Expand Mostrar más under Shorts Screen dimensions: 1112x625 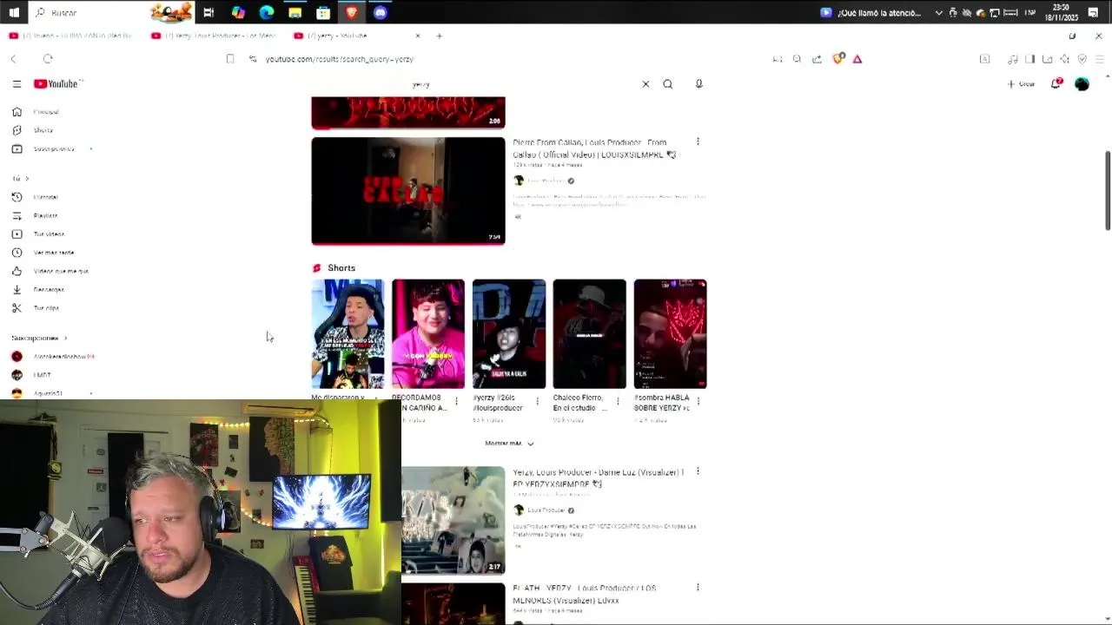click(510, 444)
